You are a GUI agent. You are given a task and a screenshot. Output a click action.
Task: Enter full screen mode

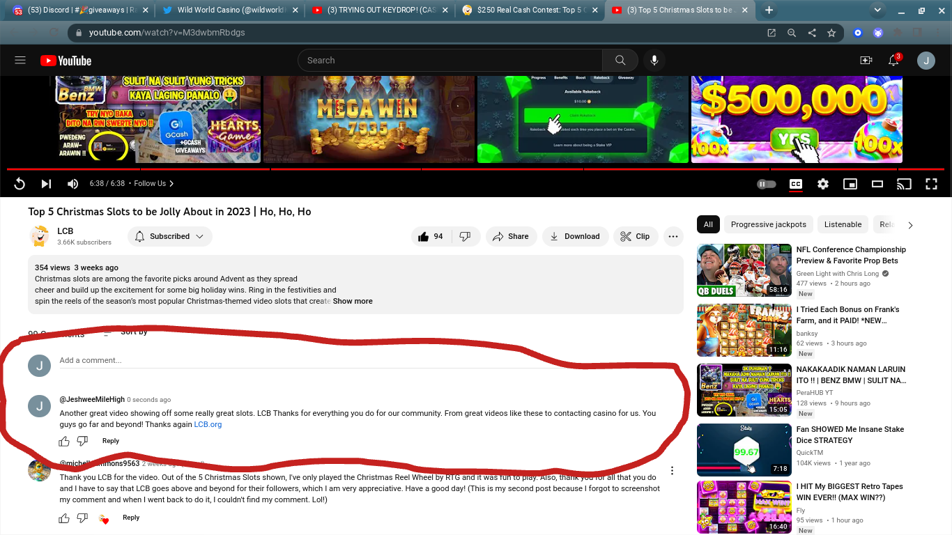click(931, 184)
